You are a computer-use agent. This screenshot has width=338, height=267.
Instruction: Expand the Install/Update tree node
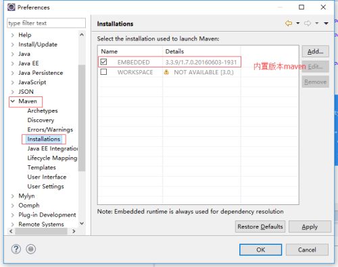point(13,44)
